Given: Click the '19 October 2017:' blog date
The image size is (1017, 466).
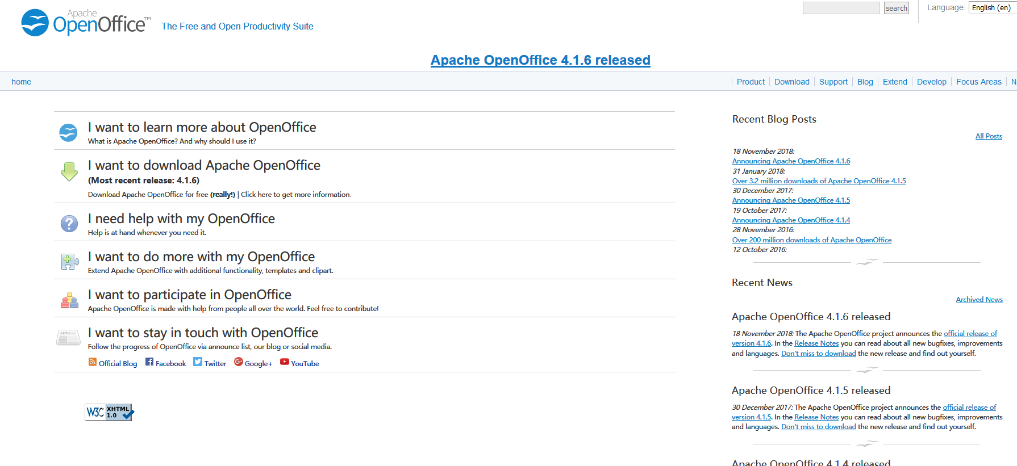Looking at the screenshot, I should pyautogui.click(x=759, y=211).
